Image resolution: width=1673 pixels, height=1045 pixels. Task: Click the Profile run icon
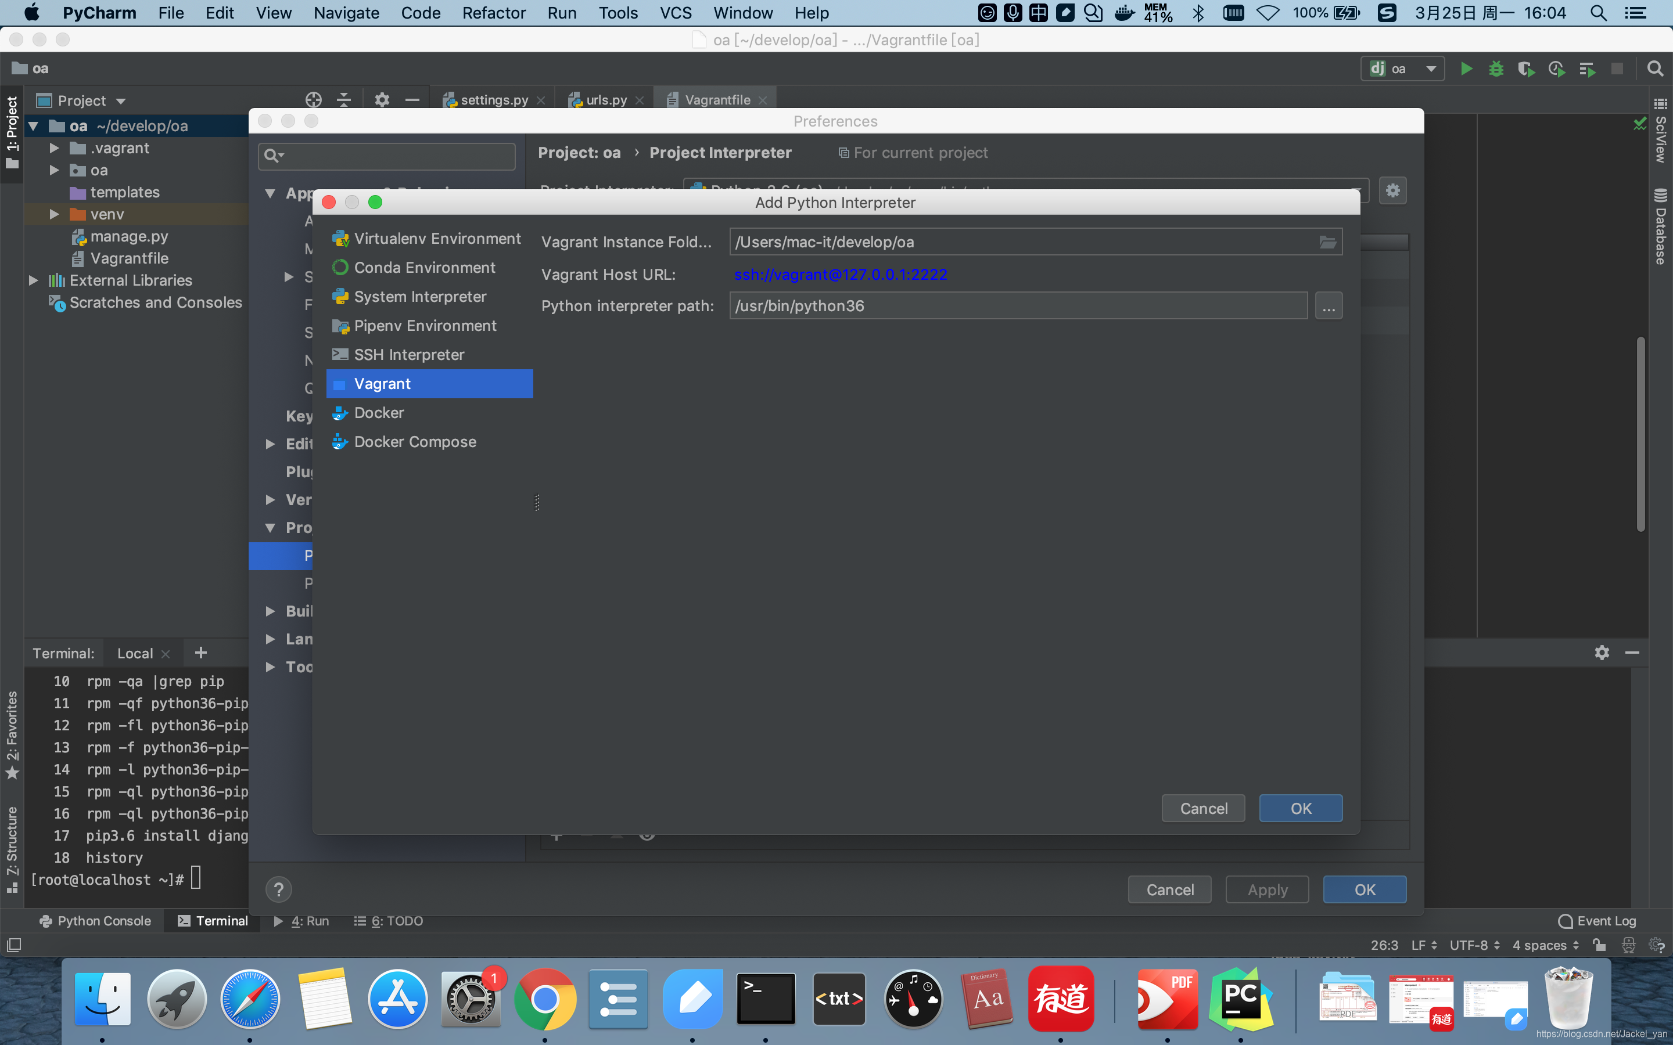[x=1556, y=69]
